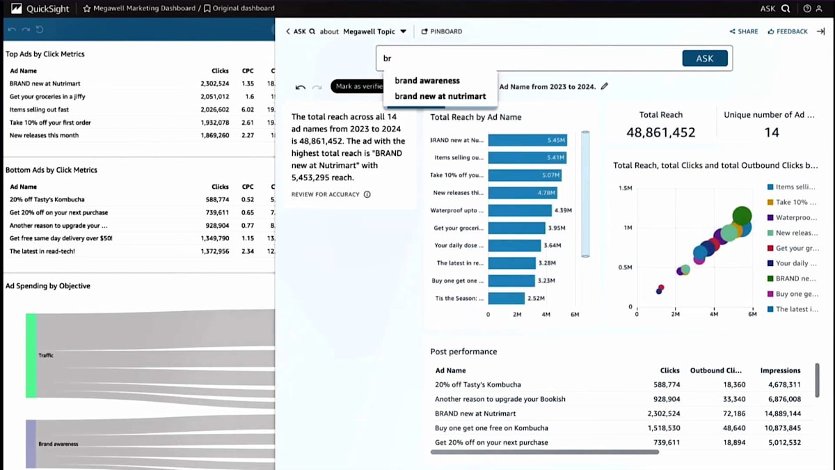Viewport: 835px width, 470px height.
Task: Undo the last question in Q panel
Action: pyautogui.click(x=301, y=87)
